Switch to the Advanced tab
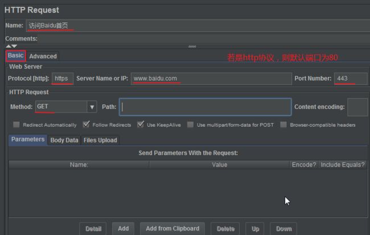Screen dimensions: 370x235 (x=43, y=56)
